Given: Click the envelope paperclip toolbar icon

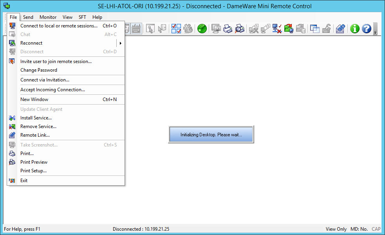Looking at the screenshot, I should tap(341, 29).
